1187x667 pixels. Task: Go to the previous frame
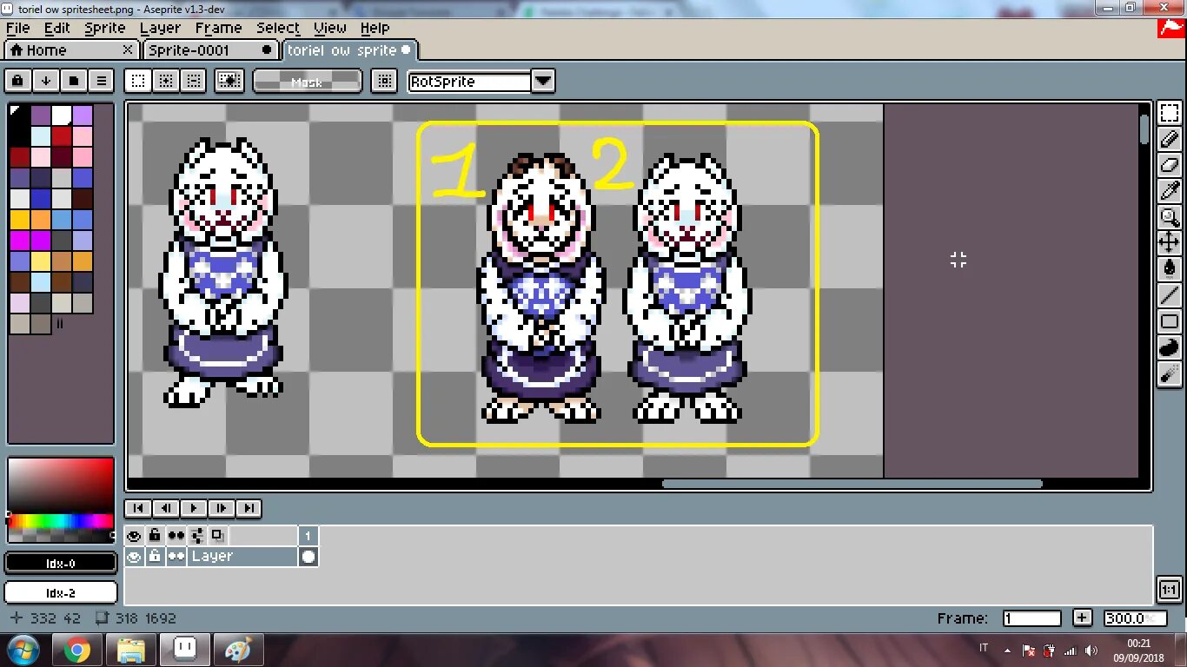coord(165,508)
